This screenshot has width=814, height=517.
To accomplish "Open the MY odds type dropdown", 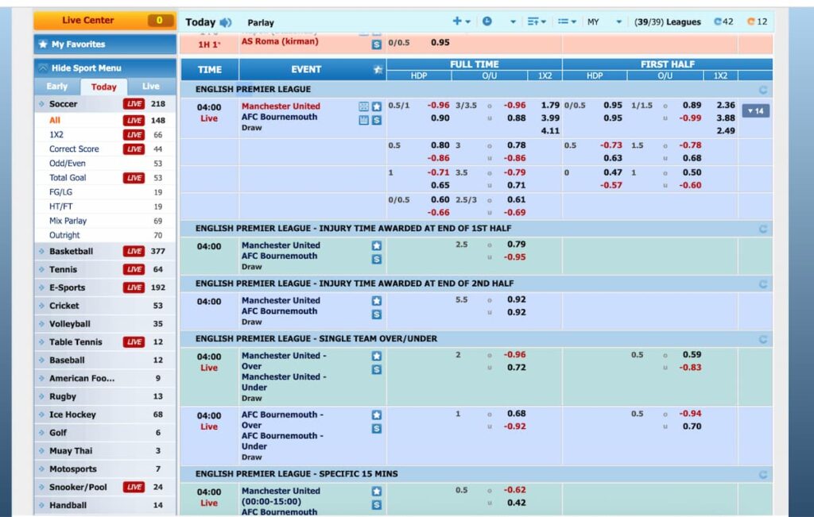I will 604,22.
